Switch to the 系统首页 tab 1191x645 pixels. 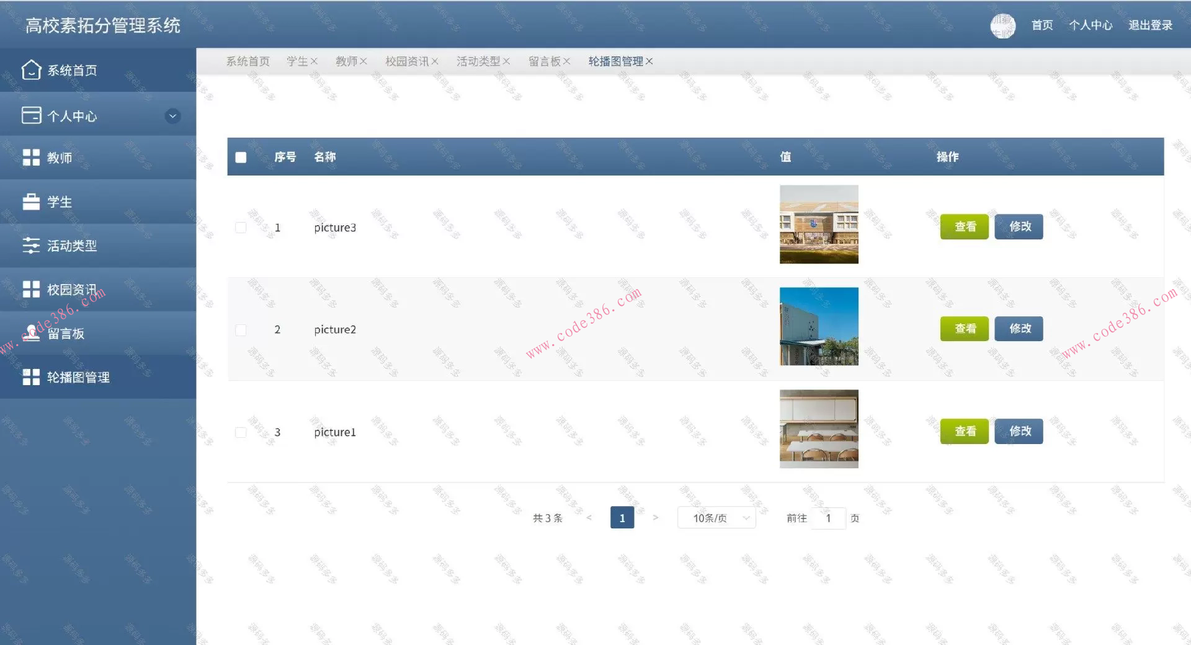point(248,61)
